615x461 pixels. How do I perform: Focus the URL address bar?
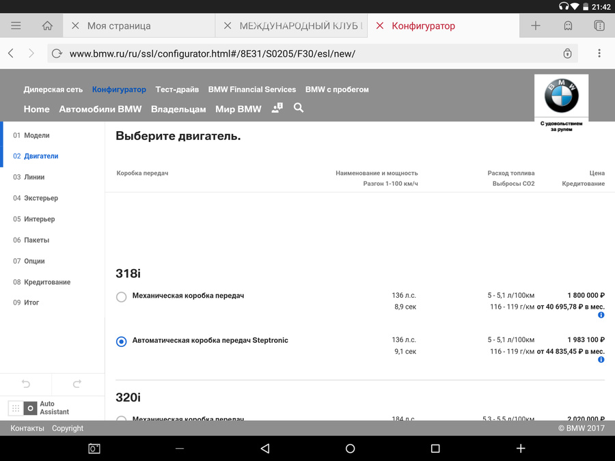(x=312, y=53)
